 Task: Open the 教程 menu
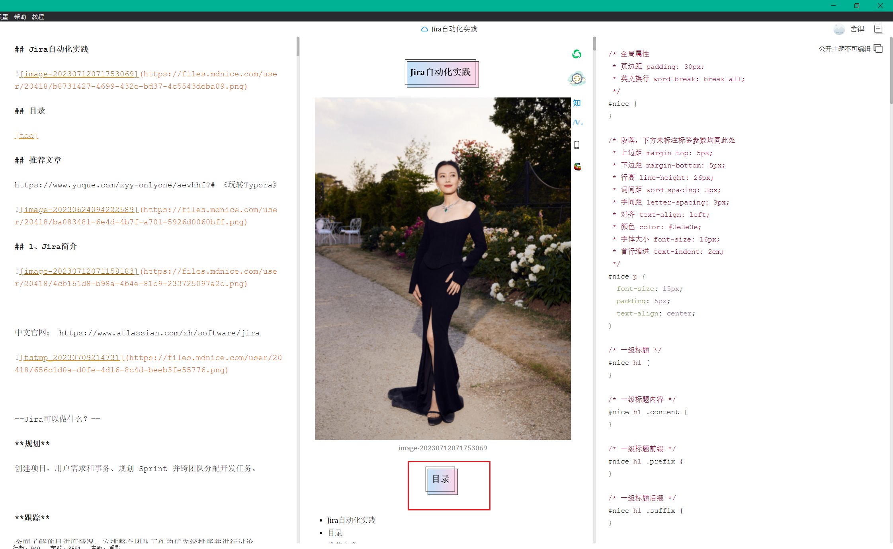(x=38, y=17)
